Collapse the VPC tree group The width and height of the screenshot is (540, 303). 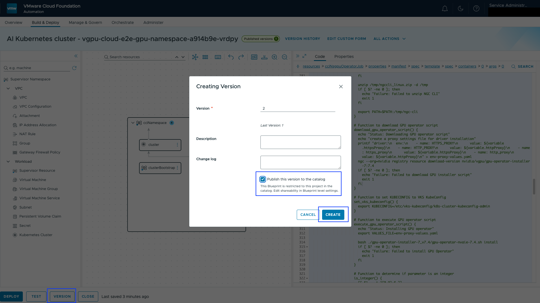pyautogui.click(x=8, y=89)
